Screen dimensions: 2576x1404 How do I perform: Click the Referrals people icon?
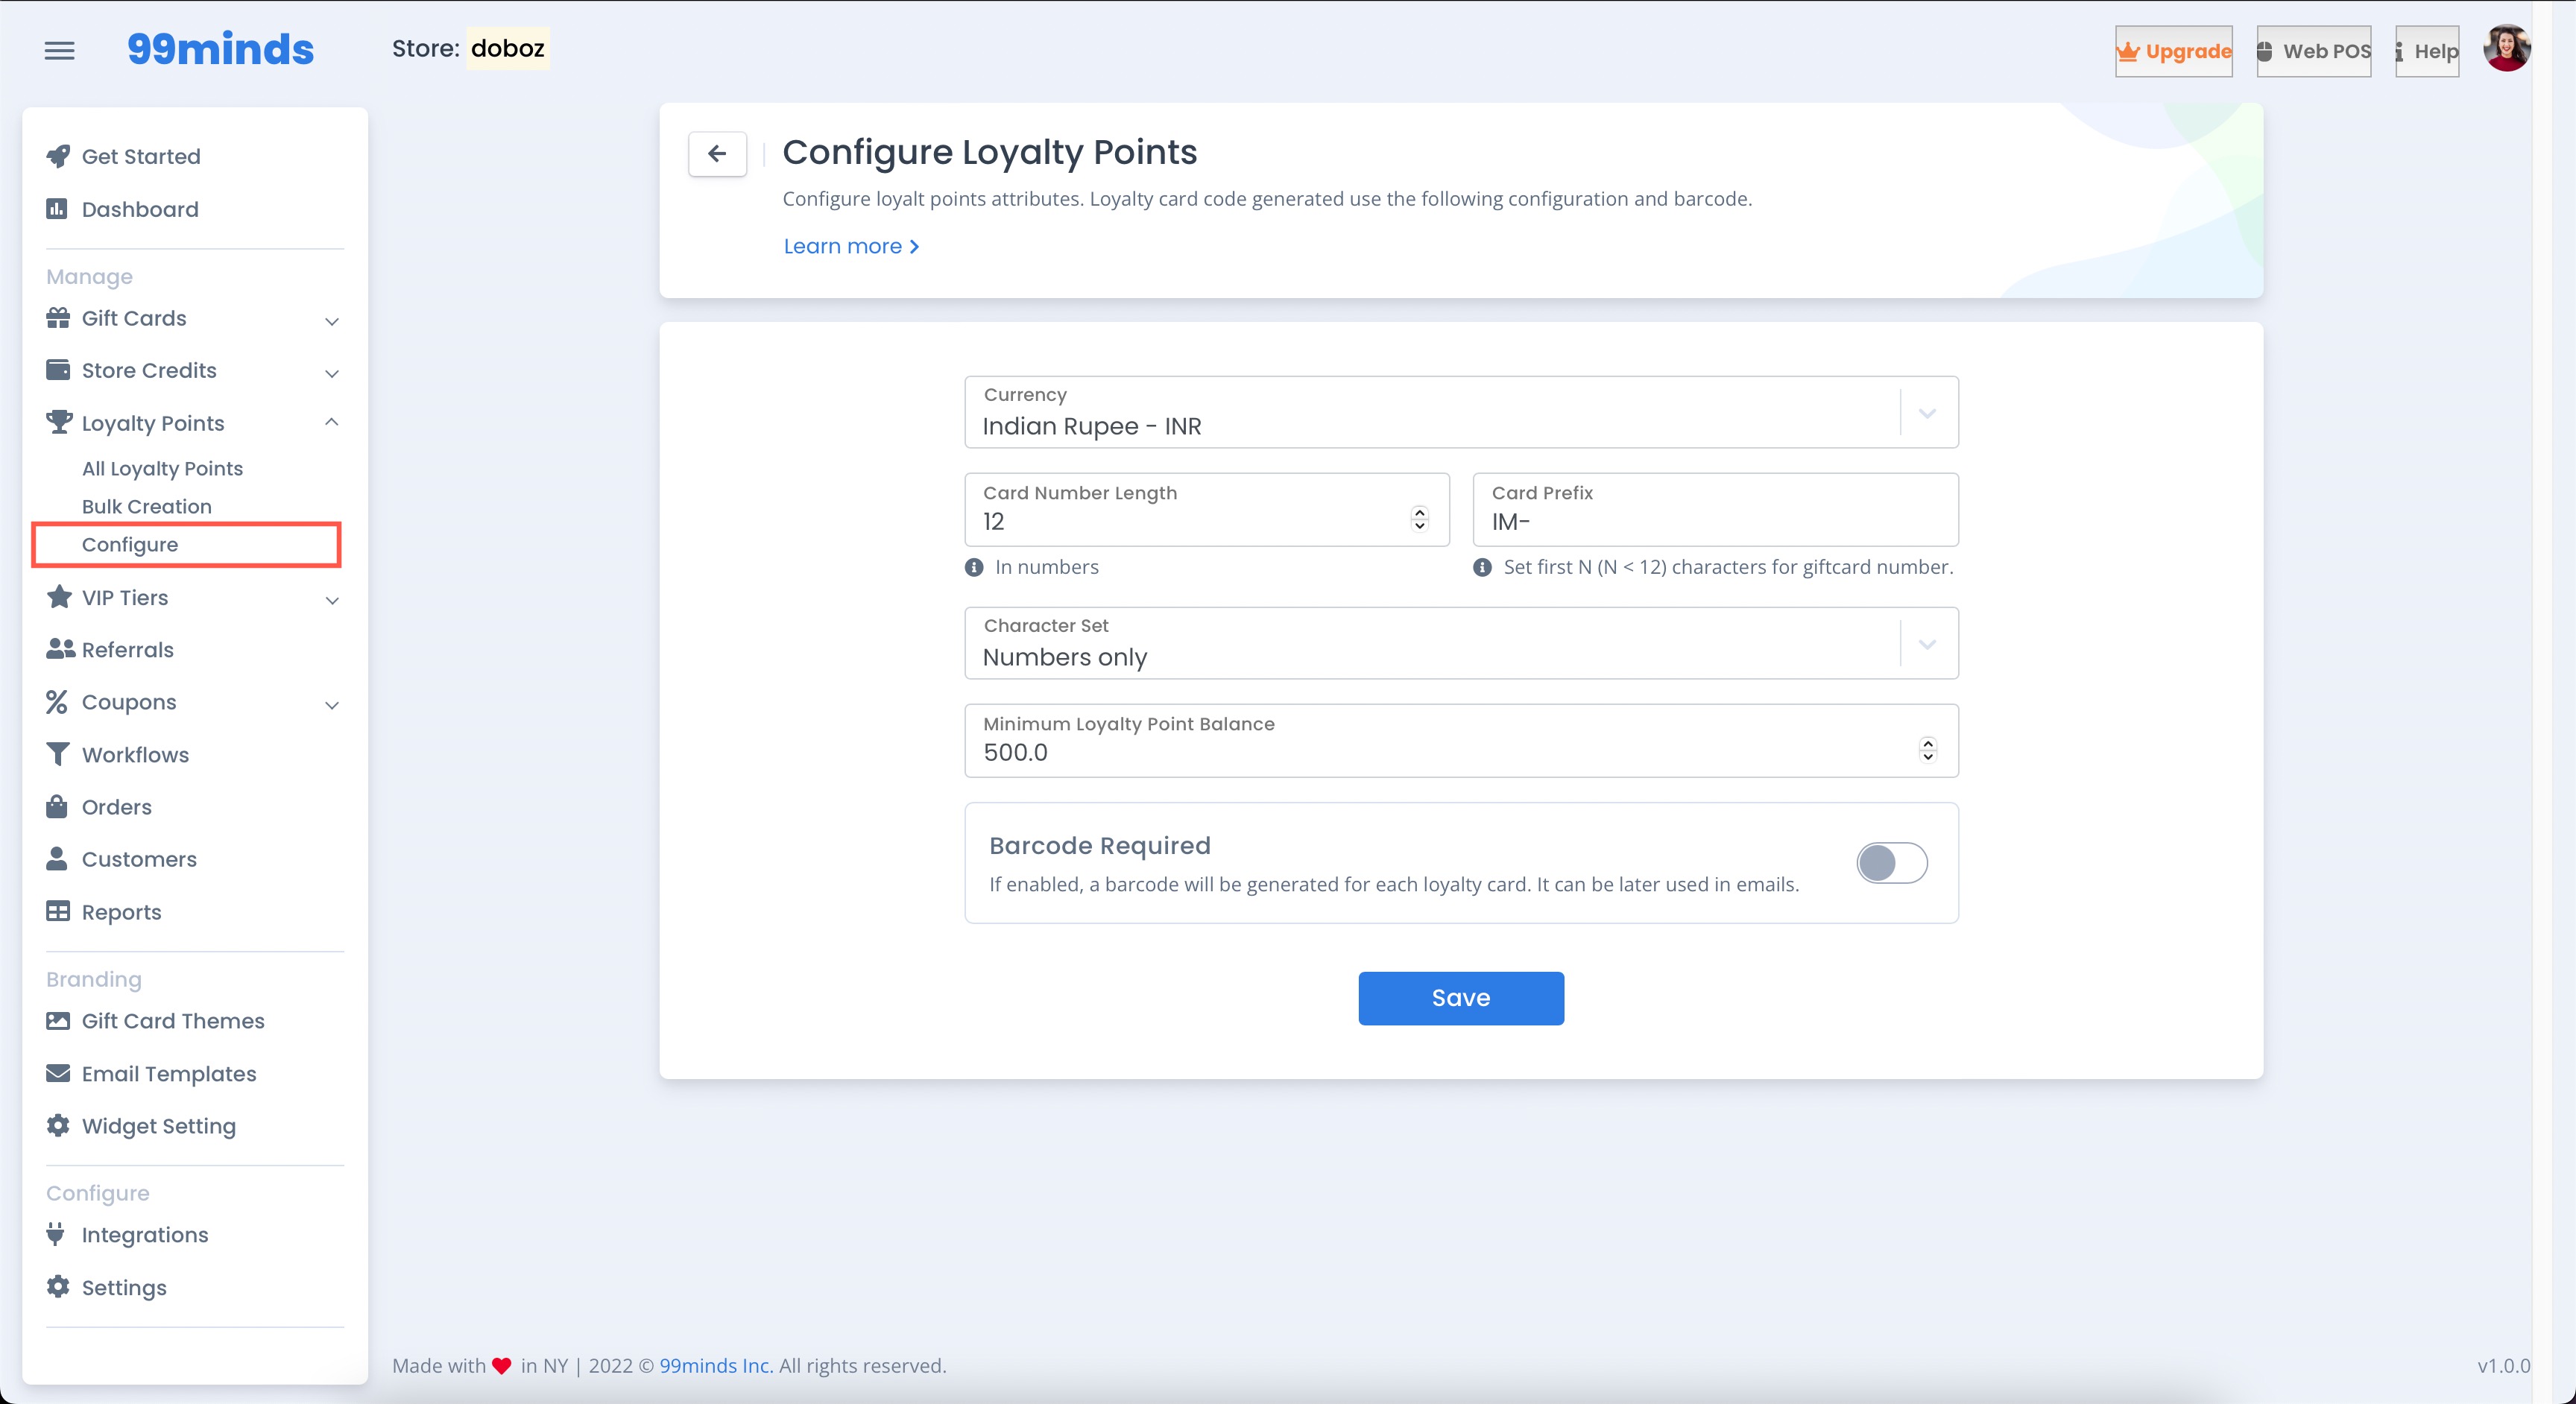[x=60, y=649]
